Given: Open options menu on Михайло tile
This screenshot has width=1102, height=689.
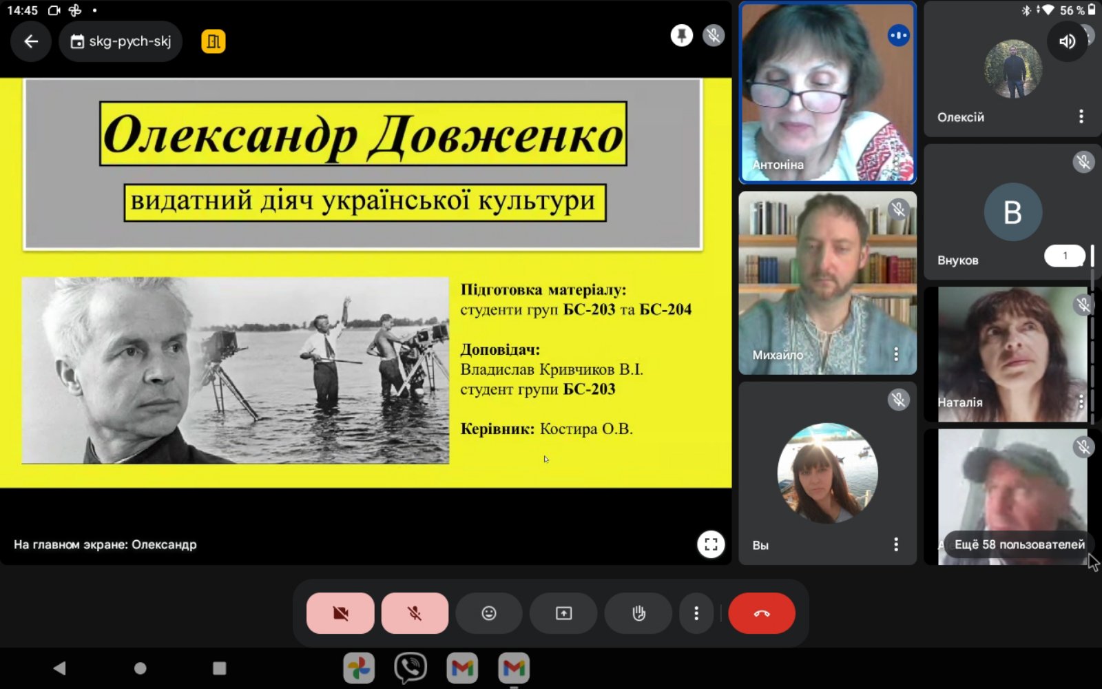Looking at the screenshot, I should point(896,354).
